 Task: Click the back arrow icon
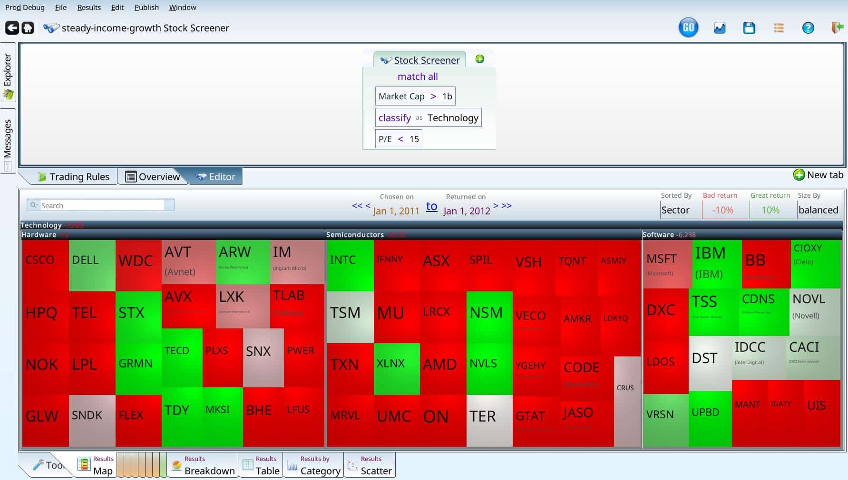click(12, 28)
